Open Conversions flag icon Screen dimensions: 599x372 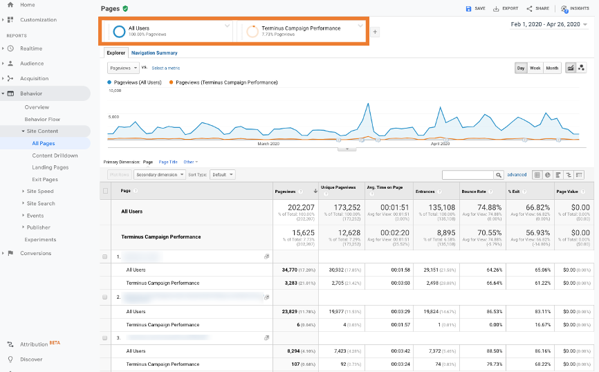pyautogui.click(x=10, y=253)
